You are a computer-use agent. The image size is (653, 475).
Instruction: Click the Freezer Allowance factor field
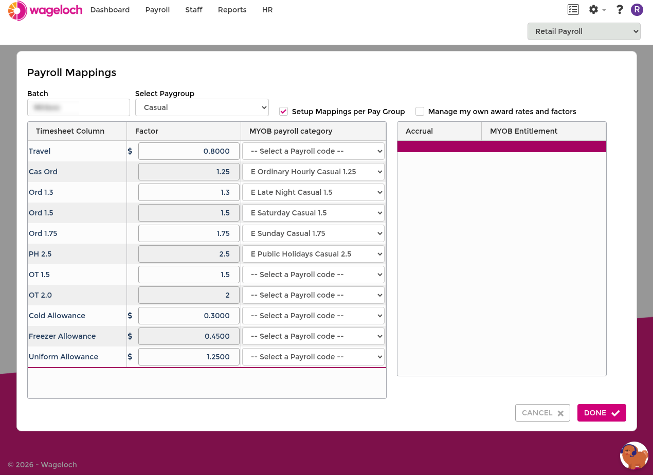[189, 336]
